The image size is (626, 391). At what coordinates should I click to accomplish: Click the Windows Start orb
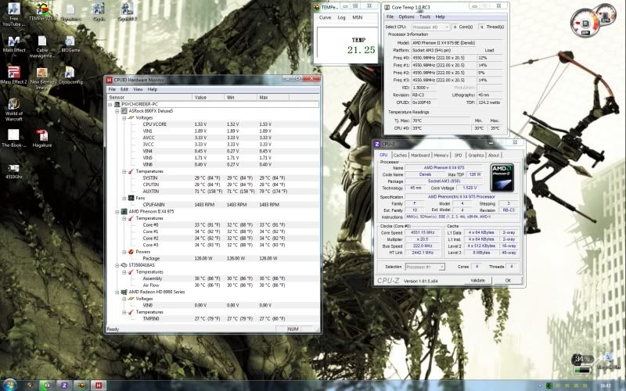(x=9, y=385)
